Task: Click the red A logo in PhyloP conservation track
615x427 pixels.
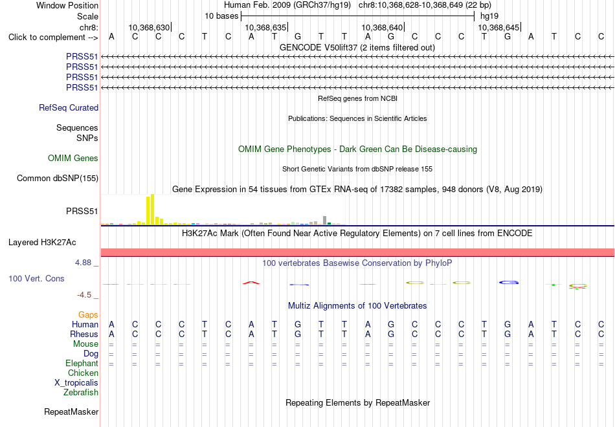Action: pos(251,283)
